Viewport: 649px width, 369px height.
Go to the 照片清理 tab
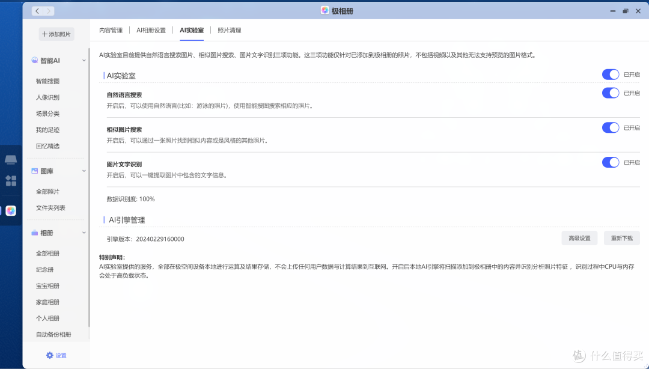[230, 30]
